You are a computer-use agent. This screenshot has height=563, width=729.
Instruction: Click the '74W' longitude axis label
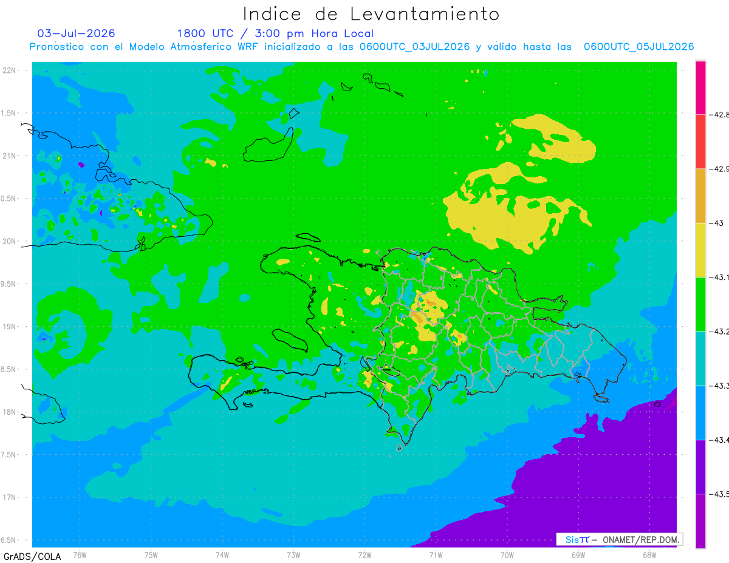222,554
